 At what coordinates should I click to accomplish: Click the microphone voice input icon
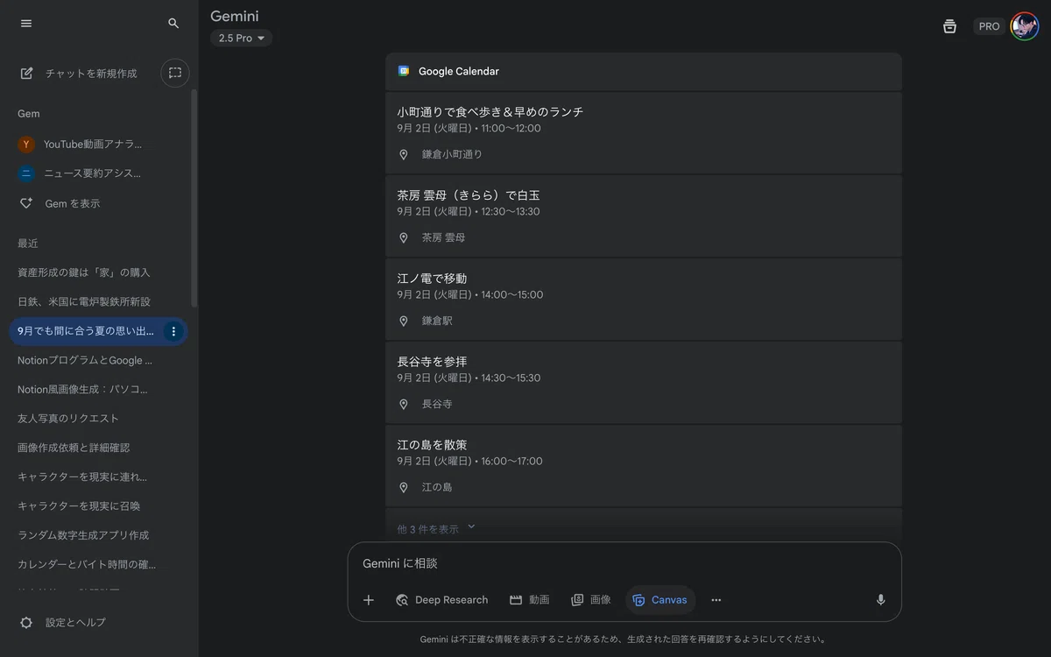(881, 600)
